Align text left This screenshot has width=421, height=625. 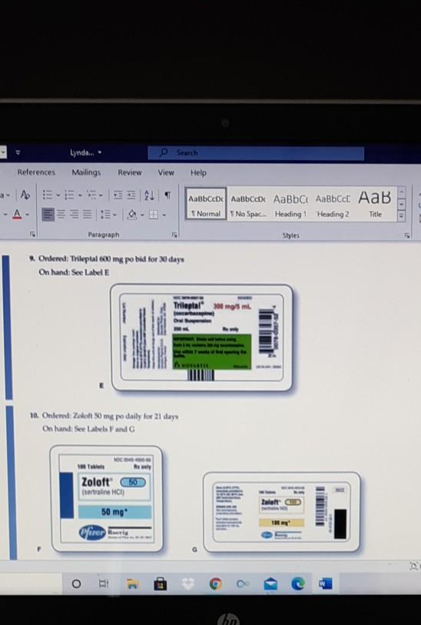coord(48,214)
